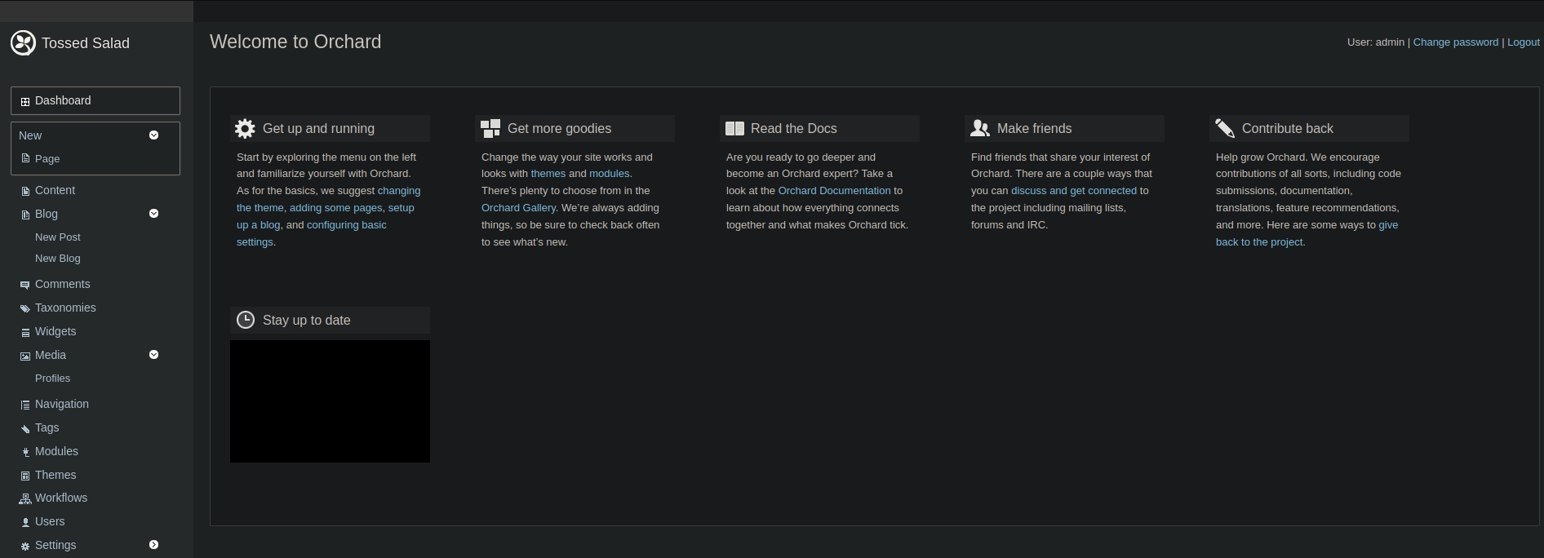Click the blocks icon beside Get more goodies

[490, 129]
